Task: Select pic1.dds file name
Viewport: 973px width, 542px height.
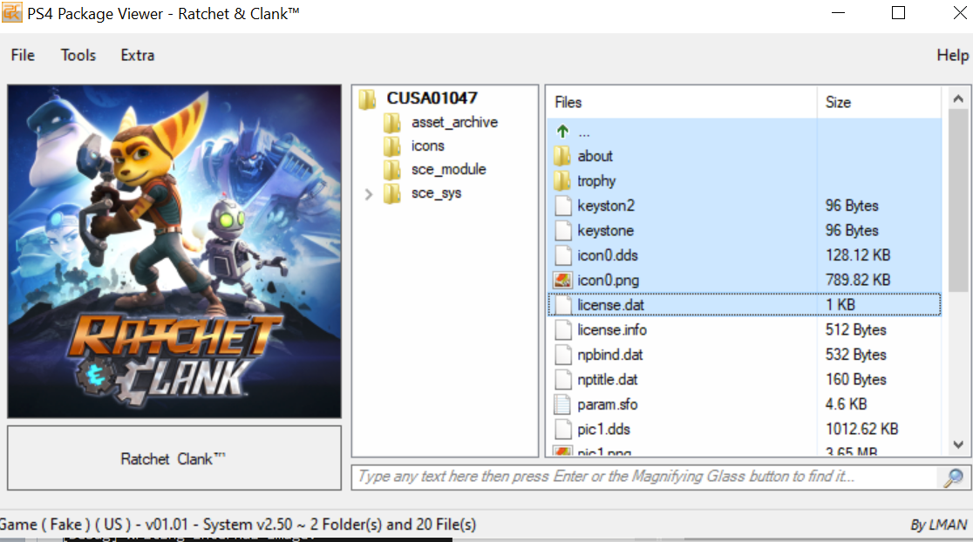Action: tap(604, 429)
